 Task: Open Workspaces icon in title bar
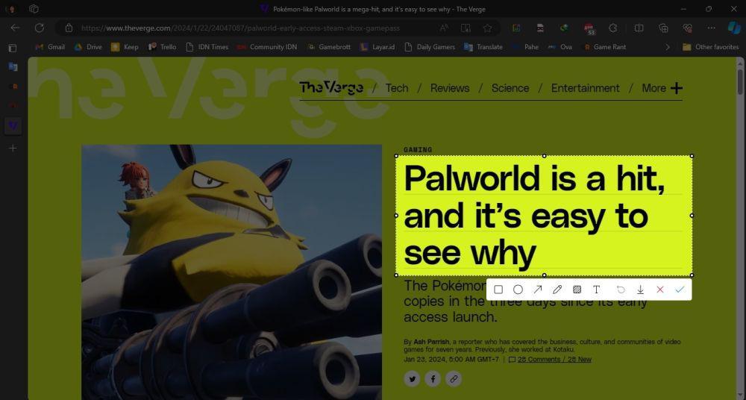tap(34, 9)
